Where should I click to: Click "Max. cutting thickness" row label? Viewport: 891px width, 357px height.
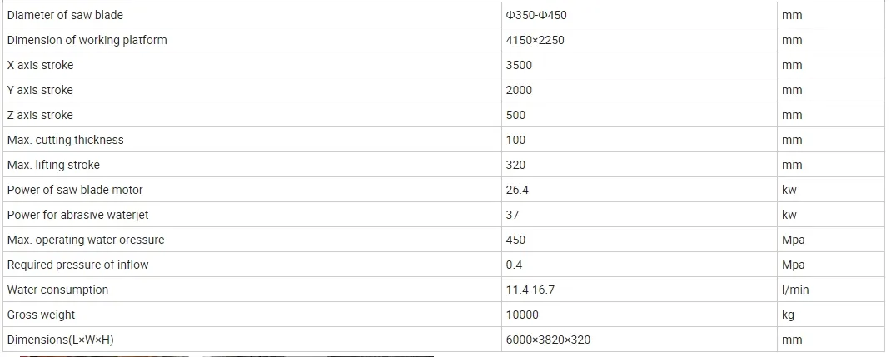tap(65, 140)
